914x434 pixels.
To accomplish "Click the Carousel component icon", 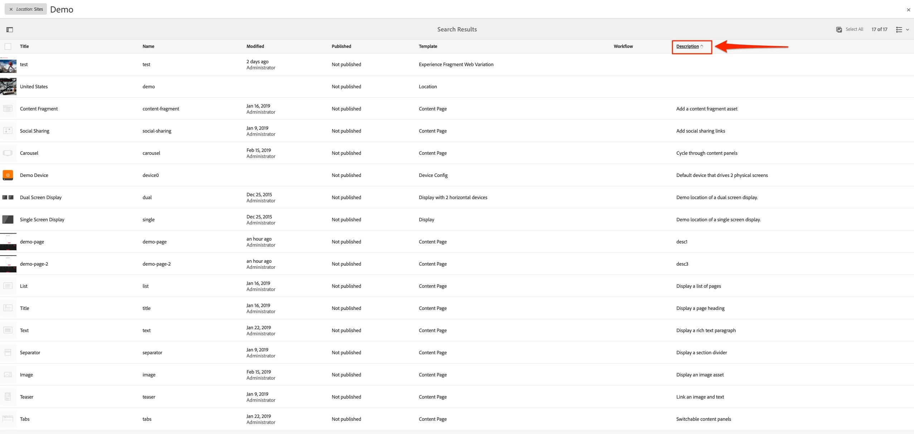I will pos(8,153).
